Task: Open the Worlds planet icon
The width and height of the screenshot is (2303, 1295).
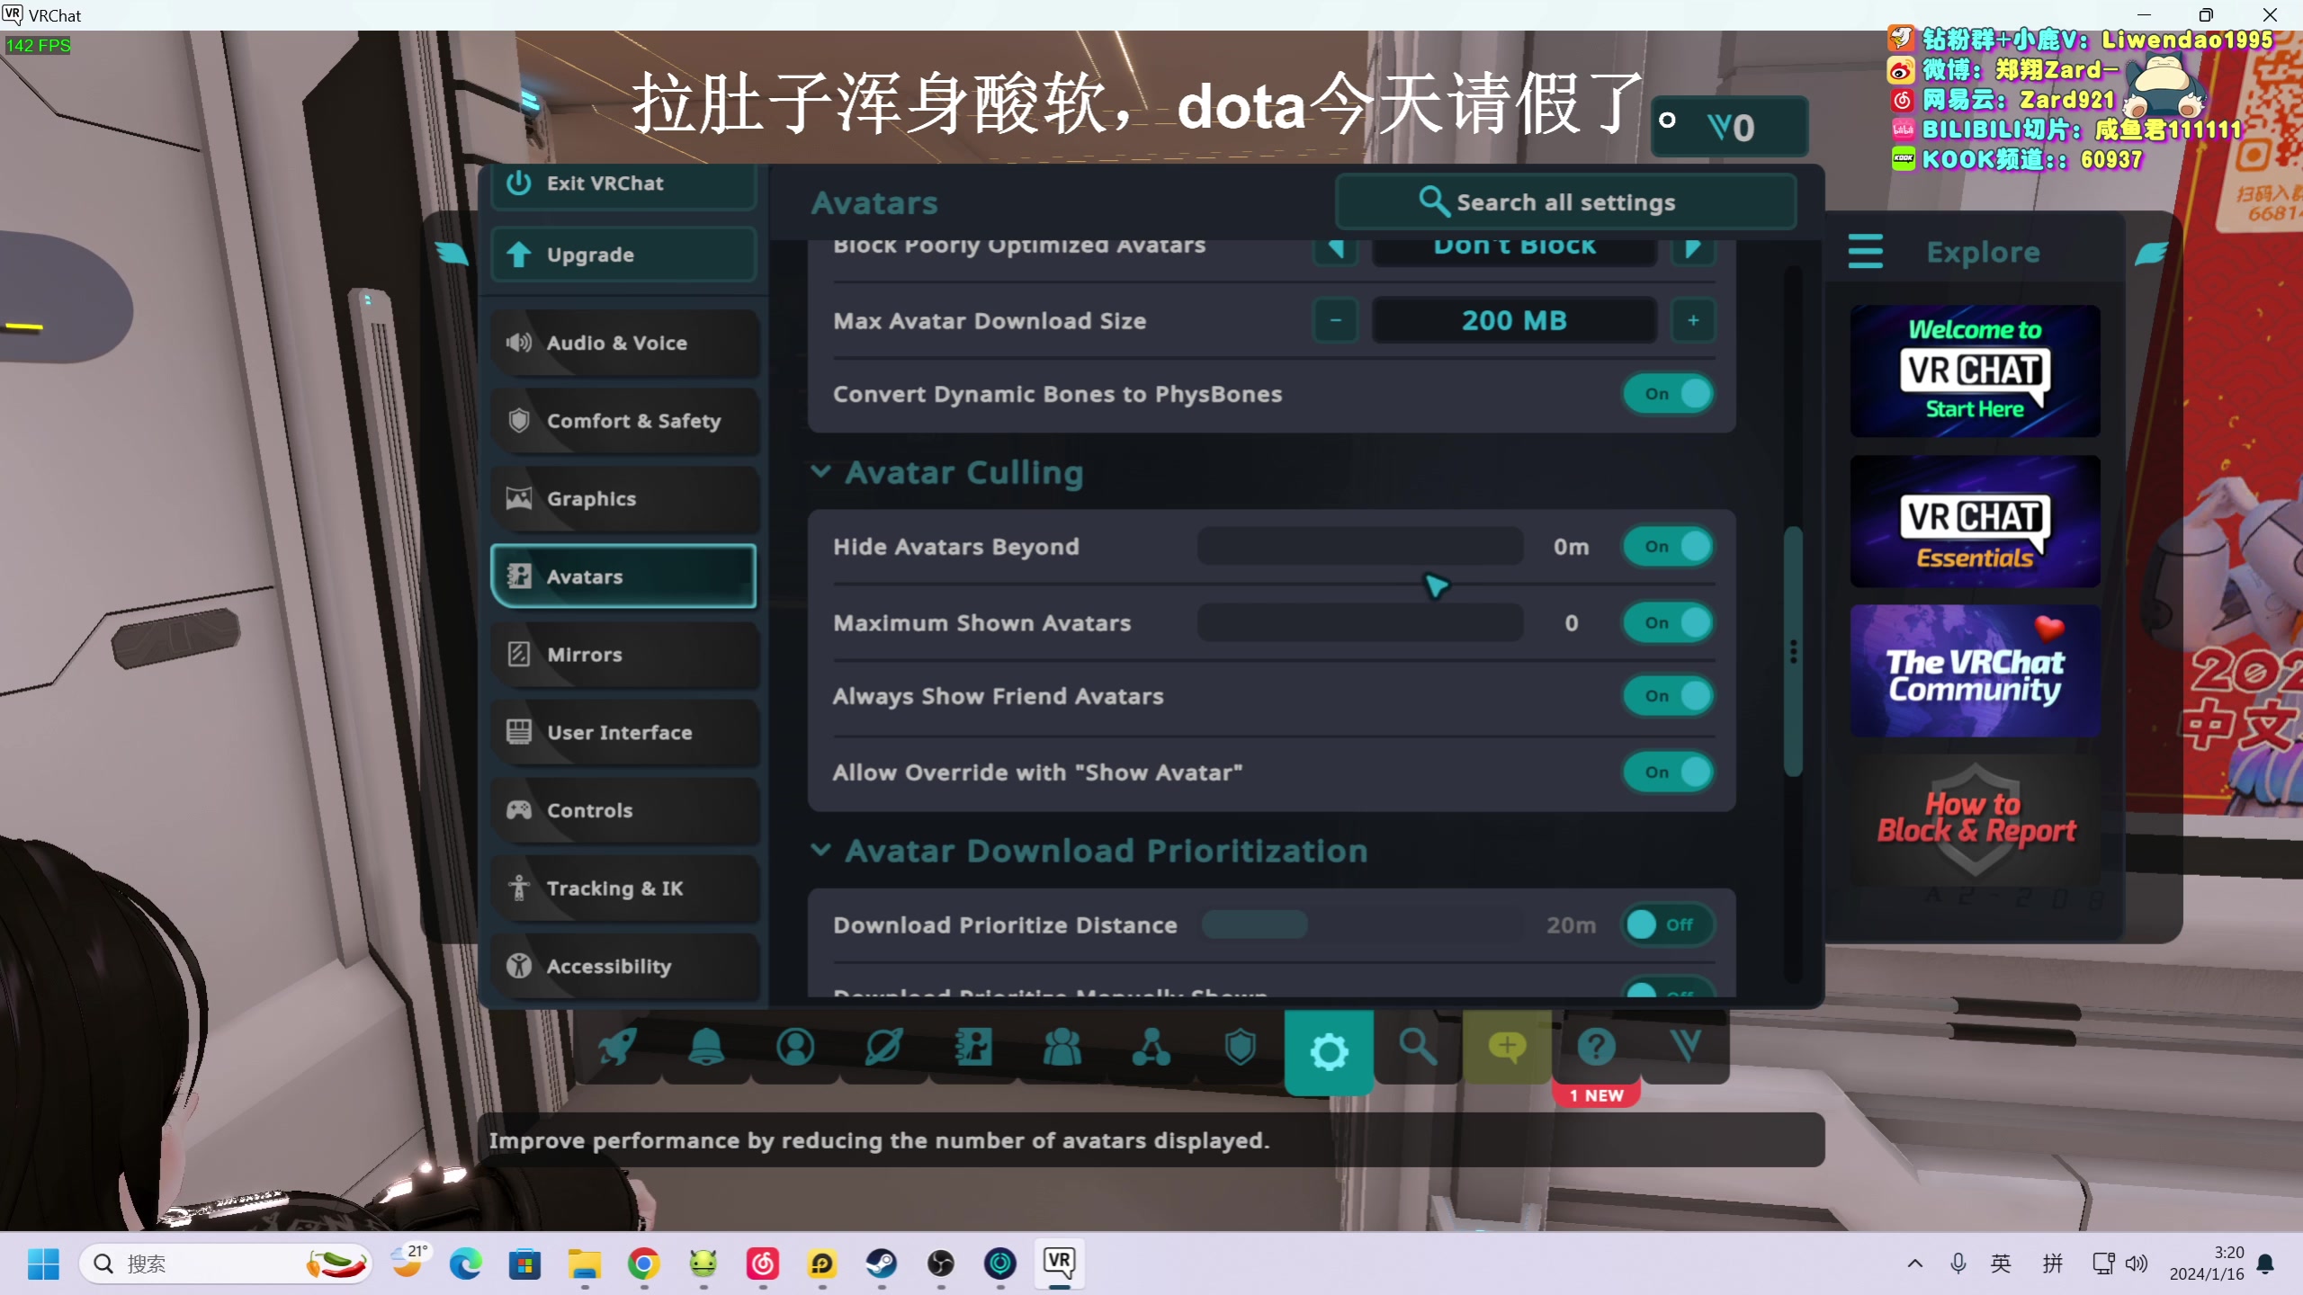Action: point(884,1047)
